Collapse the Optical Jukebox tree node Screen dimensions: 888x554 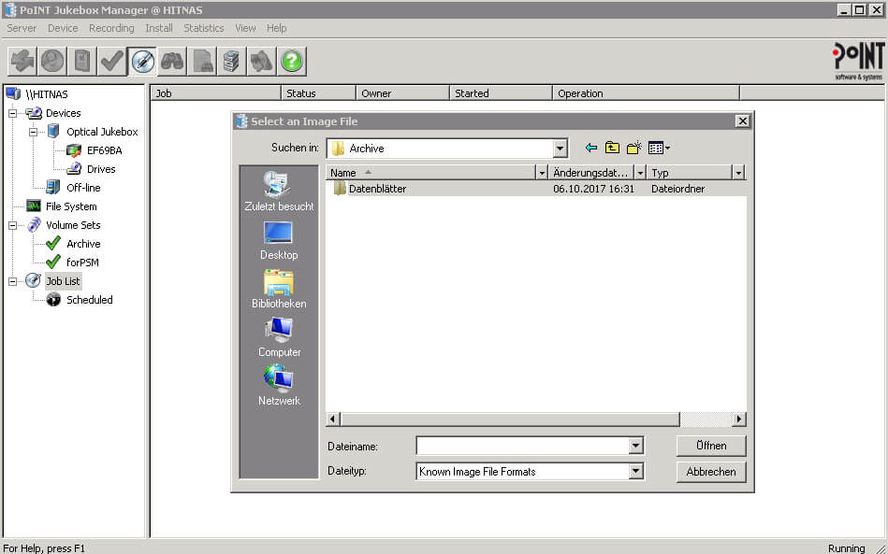click(x=34, y=132)
